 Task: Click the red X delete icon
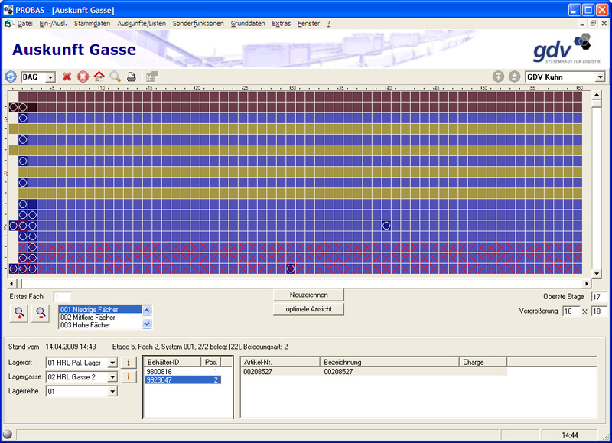coord(67,77)
